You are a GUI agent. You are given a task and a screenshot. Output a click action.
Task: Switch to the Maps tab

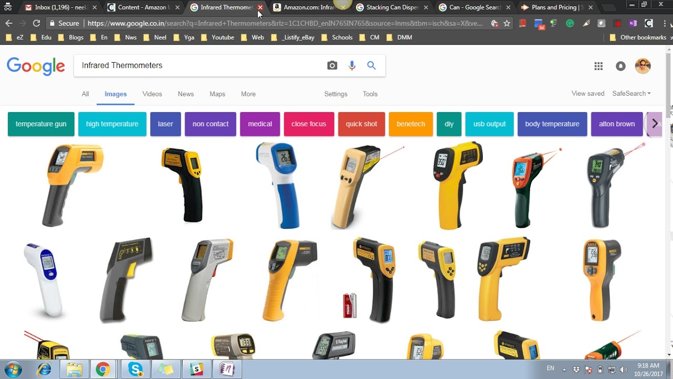pos(217,94)
